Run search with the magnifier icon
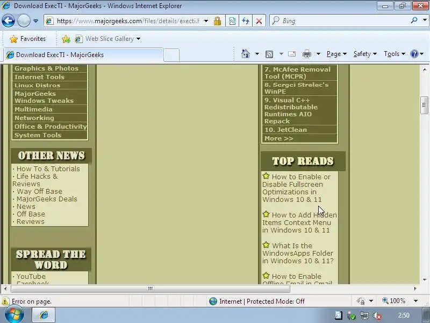Screen dimensions: 430x323 pos(414,20)
